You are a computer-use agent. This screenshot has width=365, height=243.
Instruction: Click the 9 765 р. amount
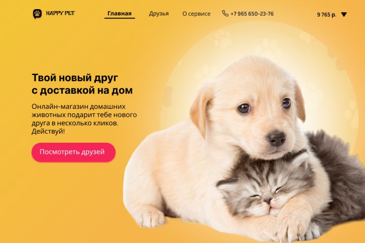coord(326,15)
